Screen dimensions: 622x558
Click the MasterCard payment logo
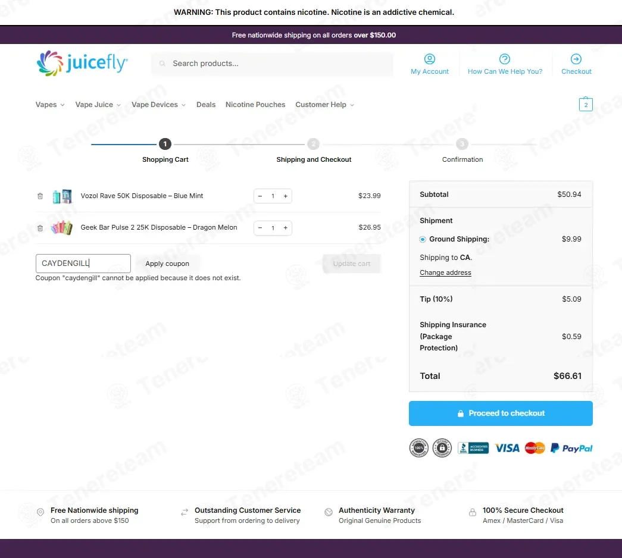535,448
